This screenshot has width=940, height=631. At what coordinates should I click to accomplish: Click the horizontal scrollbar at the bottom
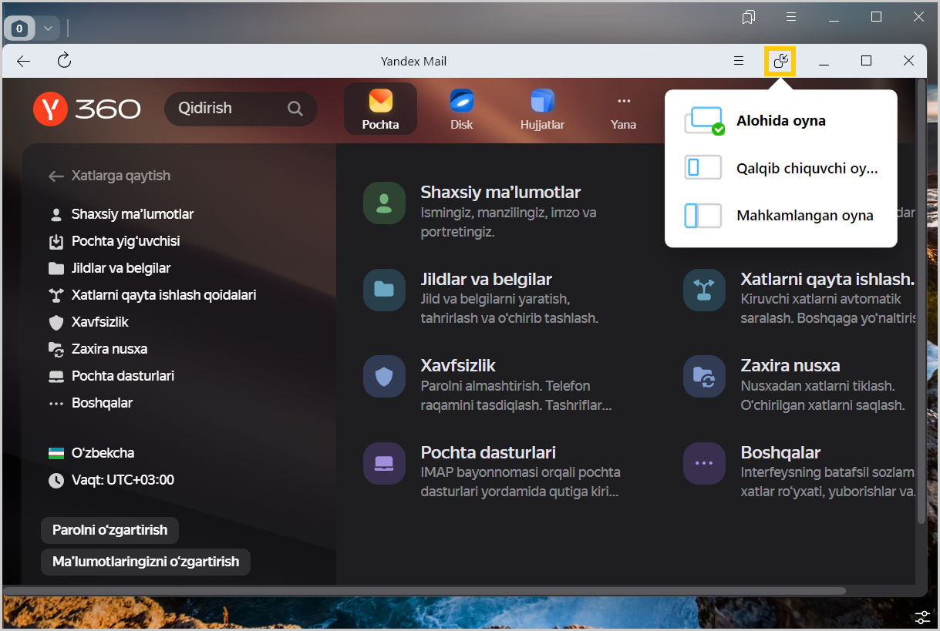click(x=424, y=591)
